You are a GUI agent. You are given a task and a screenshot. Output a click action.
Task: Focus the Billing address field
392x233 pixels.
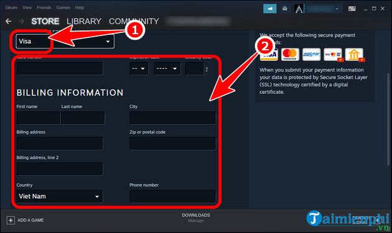point(60,144)
